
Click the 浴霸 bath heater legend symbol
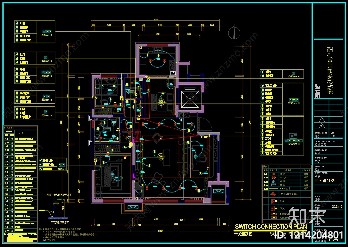tap(273, 185)
